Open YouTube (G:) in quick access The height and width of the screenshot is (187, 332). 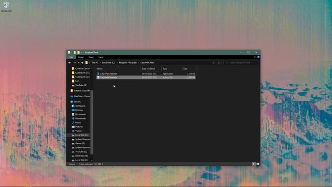point(79,85)
